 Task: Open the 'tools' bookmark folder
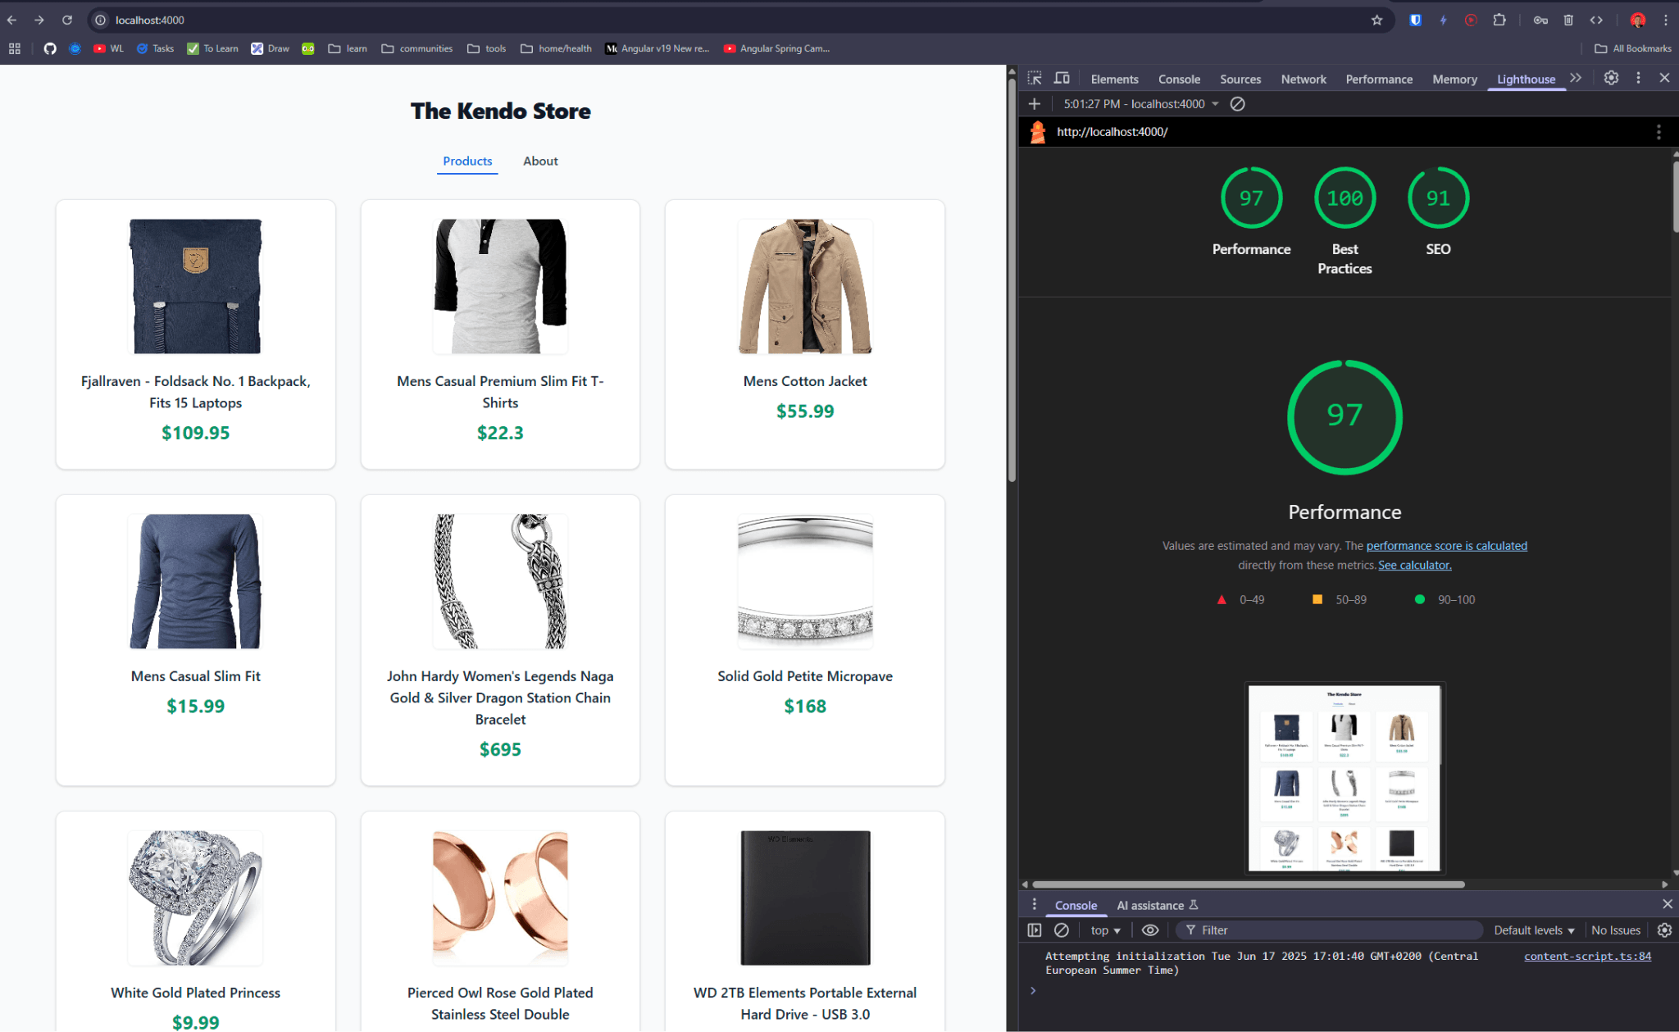(x=487, y=48)
